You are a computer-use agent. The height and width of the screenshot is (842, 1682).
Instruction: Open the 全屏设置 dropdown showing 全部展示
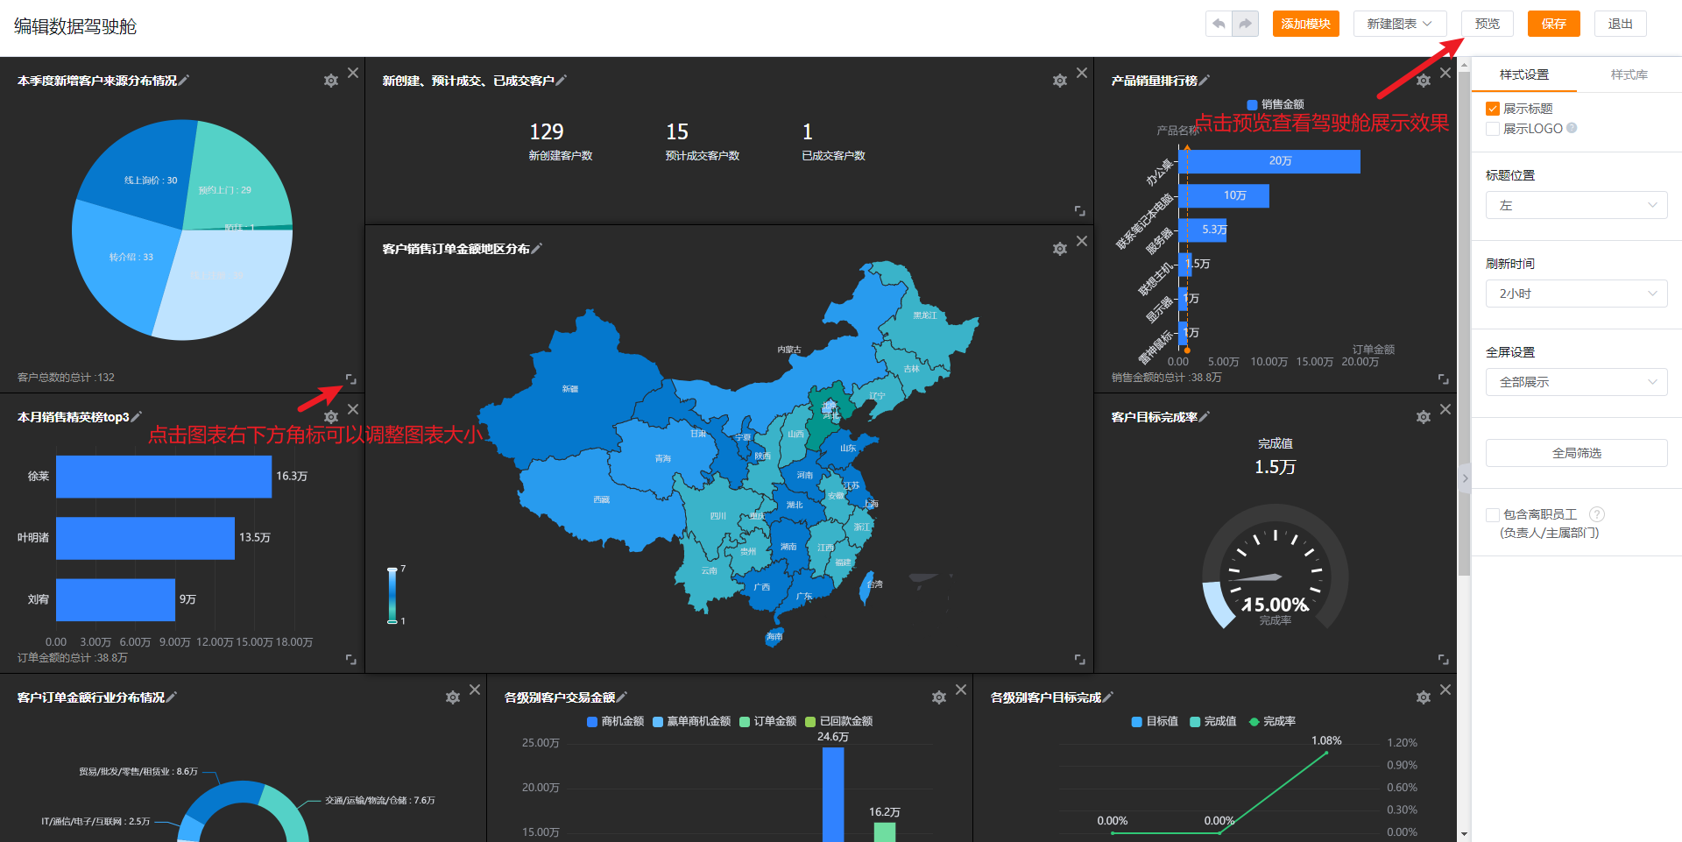(x=1576, y=382)
